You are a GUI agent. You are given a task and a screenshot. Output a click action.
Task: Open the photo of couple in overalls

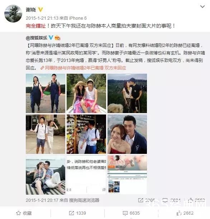click(46, 93)
